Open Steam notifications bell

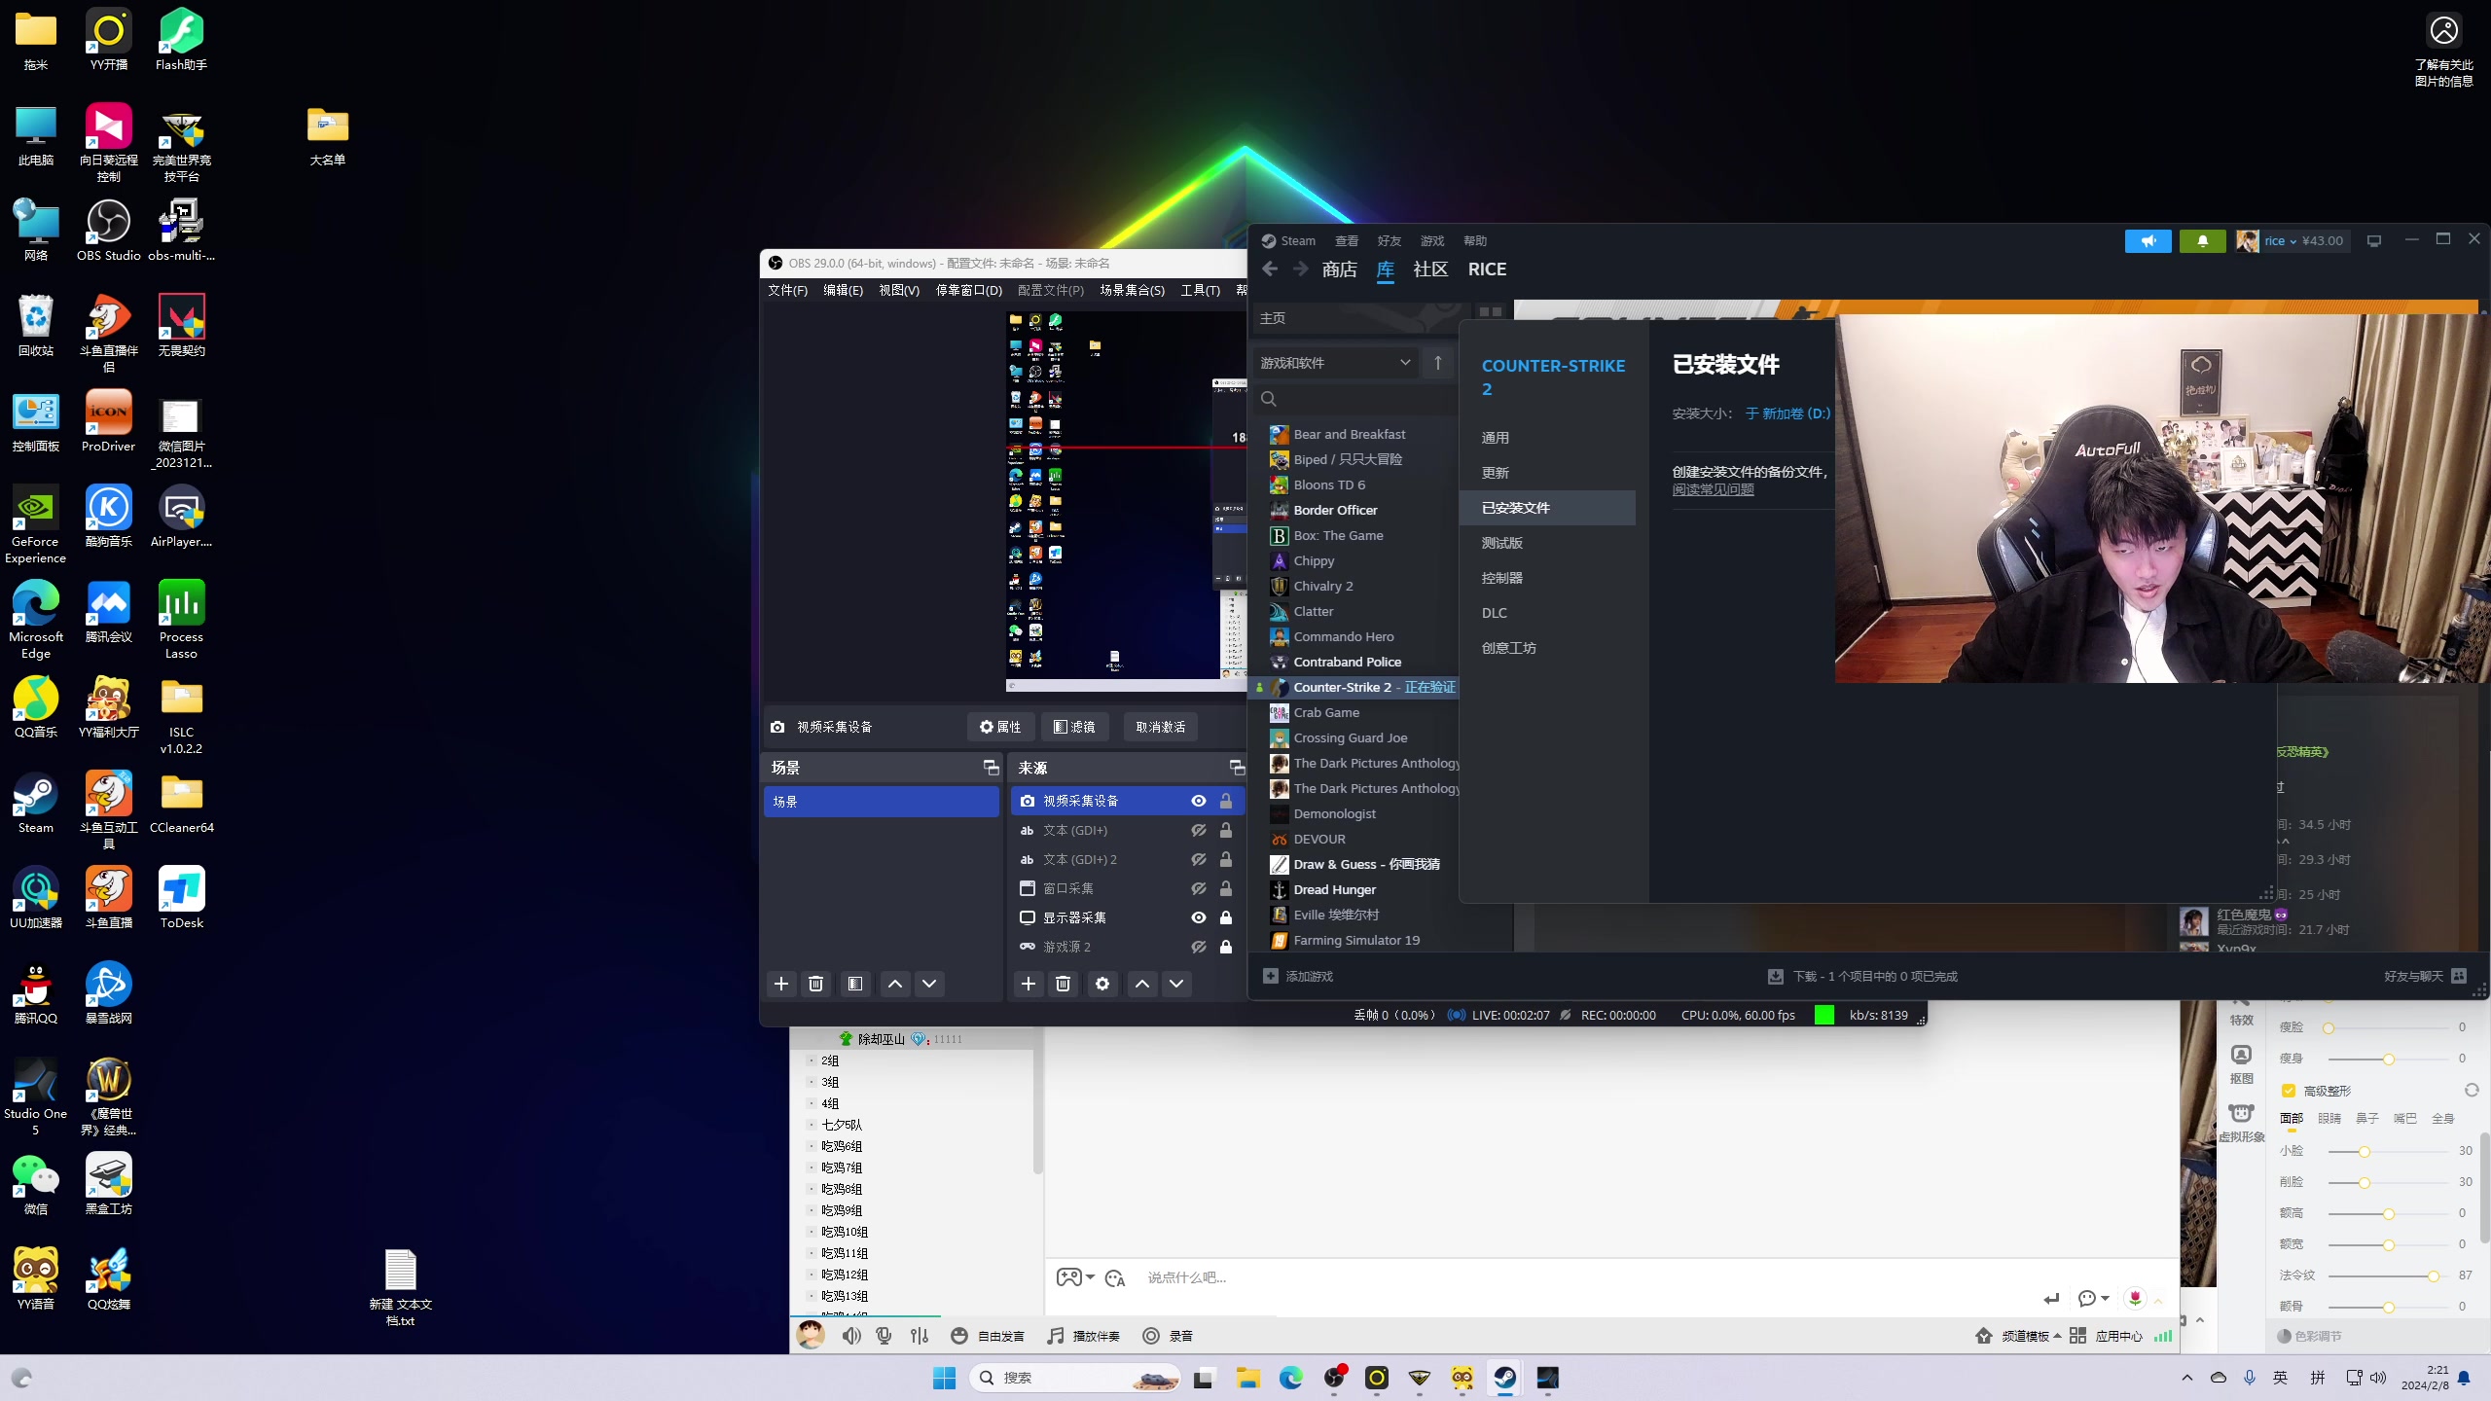2203,240
